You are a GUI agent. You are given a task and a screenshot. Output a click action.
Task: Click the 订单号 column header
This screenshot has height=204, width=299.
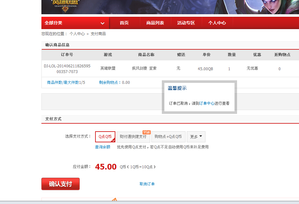coord(67,55)
